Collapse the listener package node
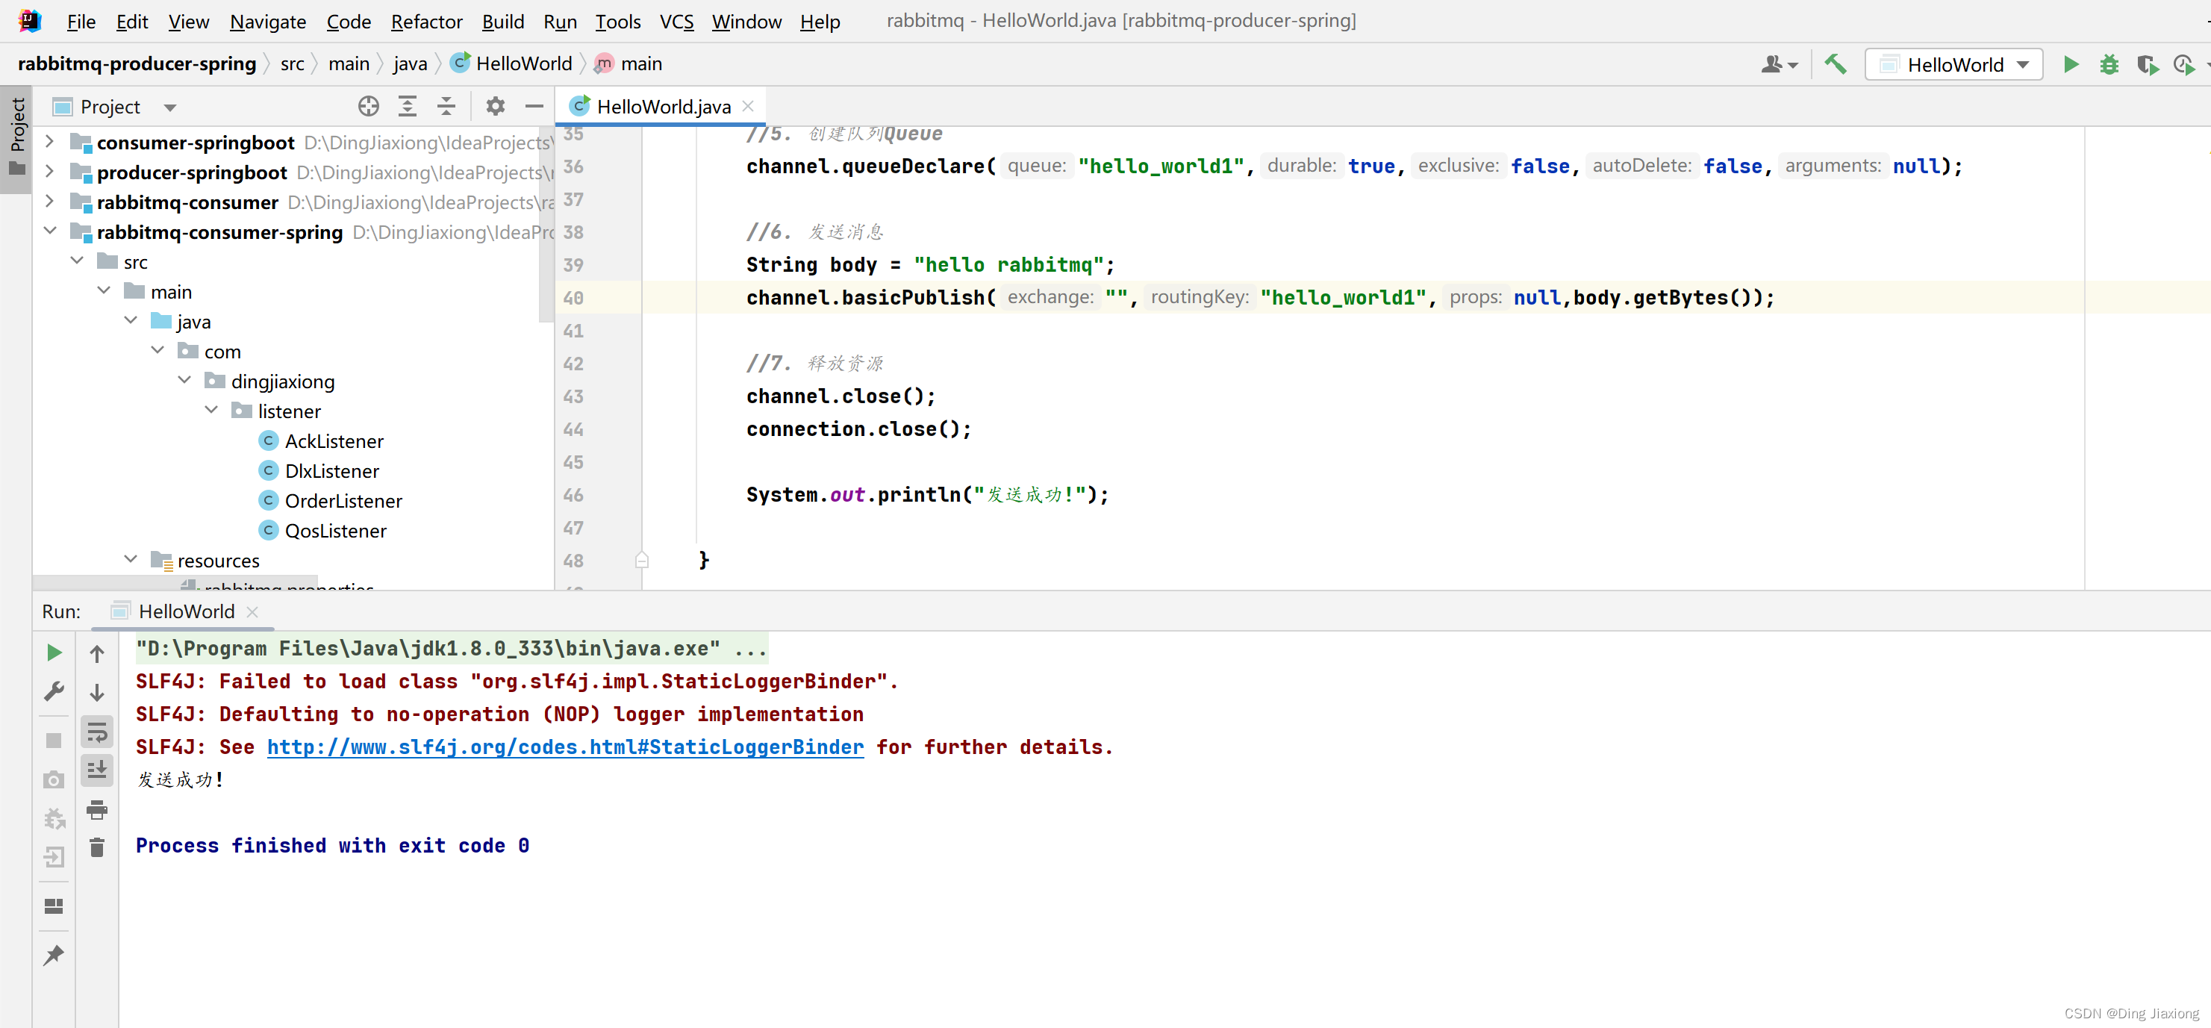Image resolution: width=2211 pixels, height=1028 pixels. click(211, 410)
